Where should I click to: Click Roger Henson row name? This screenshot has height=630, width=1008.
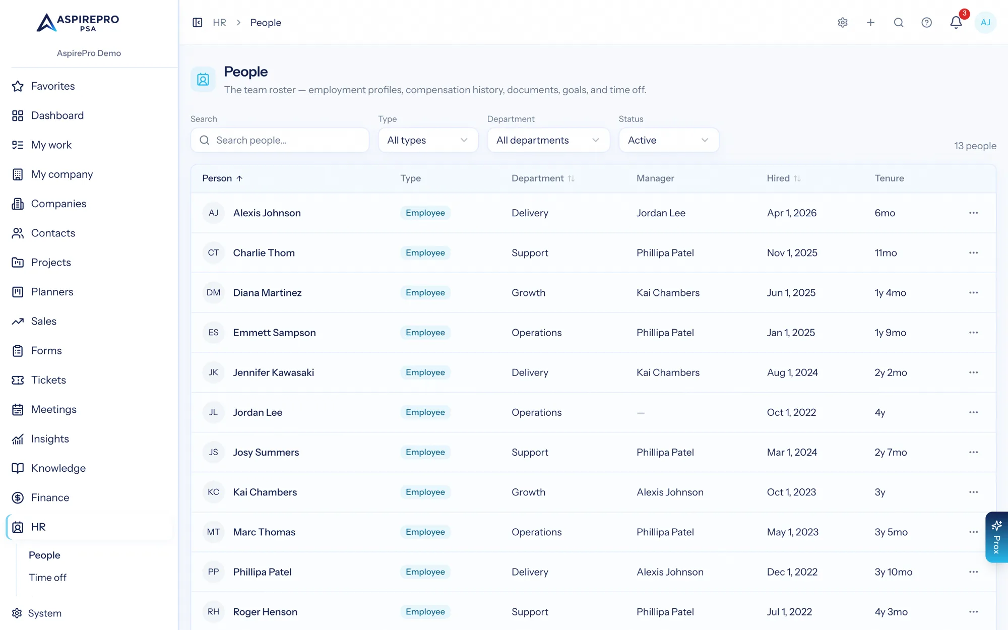click(x=265, y=612)
